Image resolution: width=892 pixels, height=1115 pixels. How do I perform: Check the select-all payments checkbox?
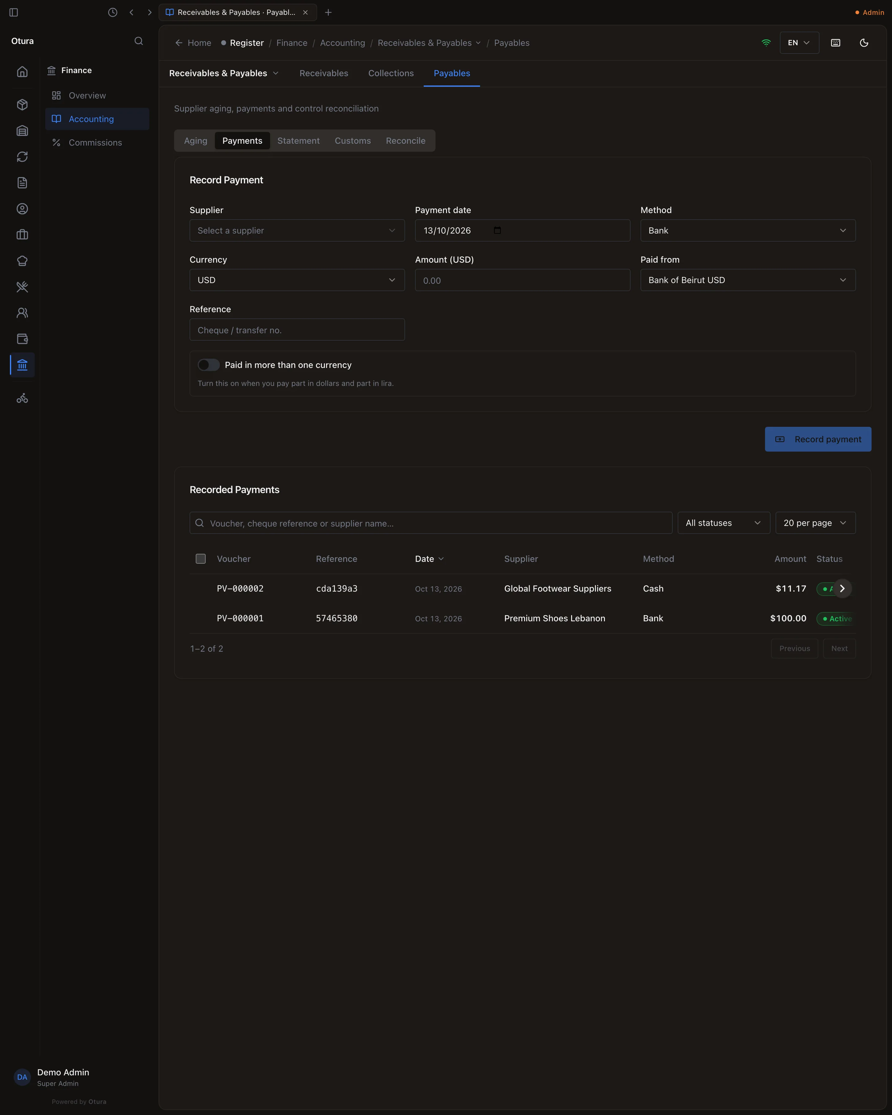[x=201, y=558]
